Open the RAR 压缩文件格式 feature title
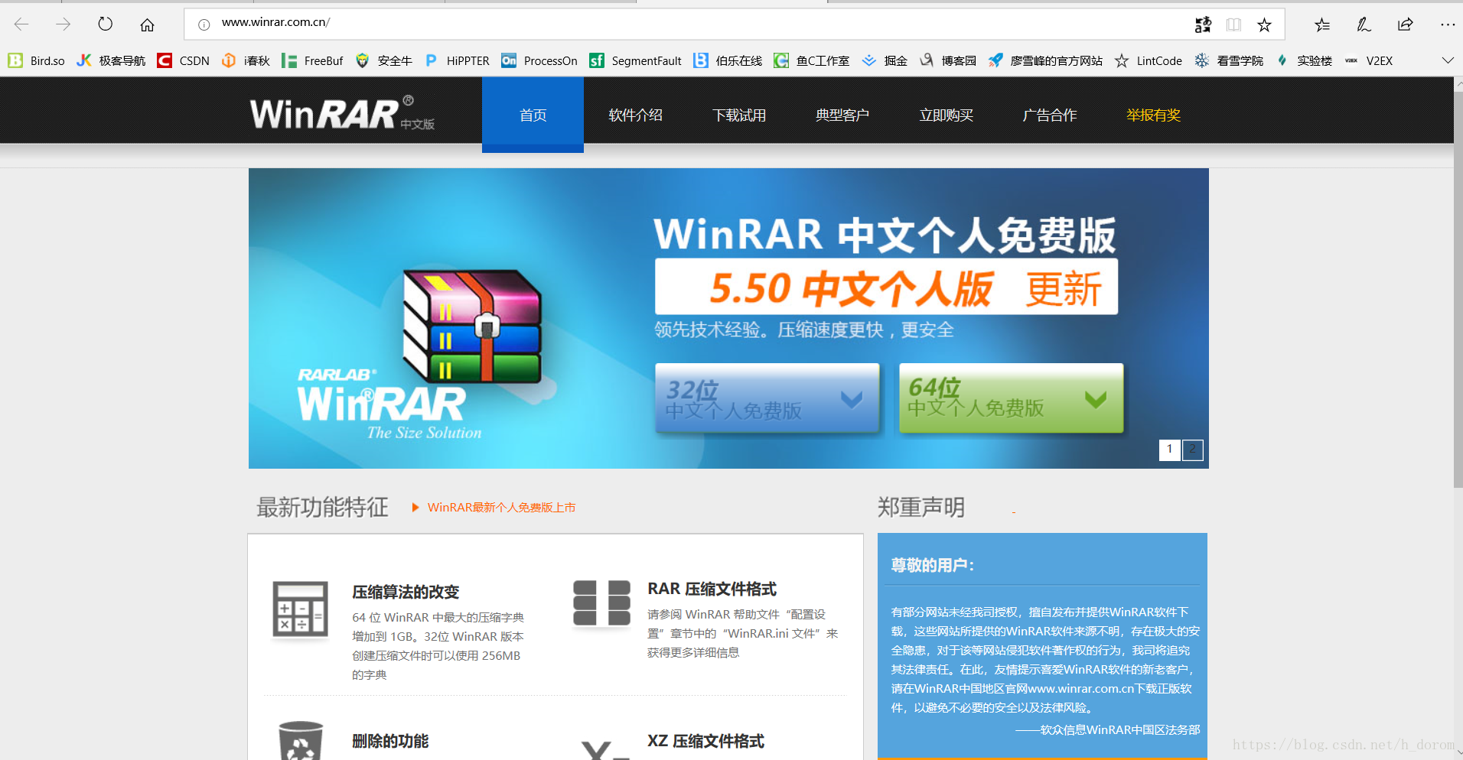 (712, 589)
